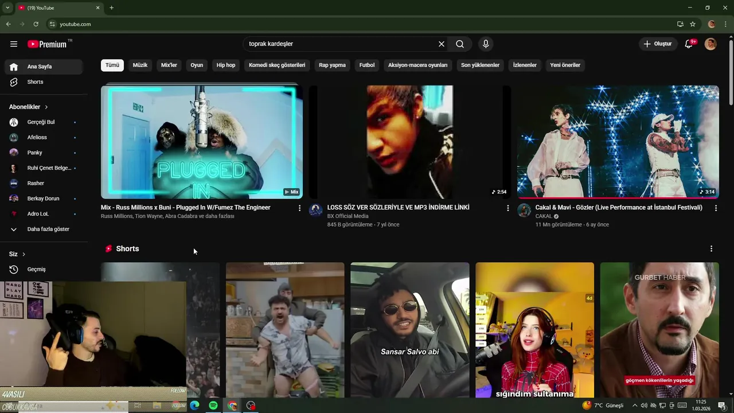Select the Son yüklenenler chip

[480, 65]
